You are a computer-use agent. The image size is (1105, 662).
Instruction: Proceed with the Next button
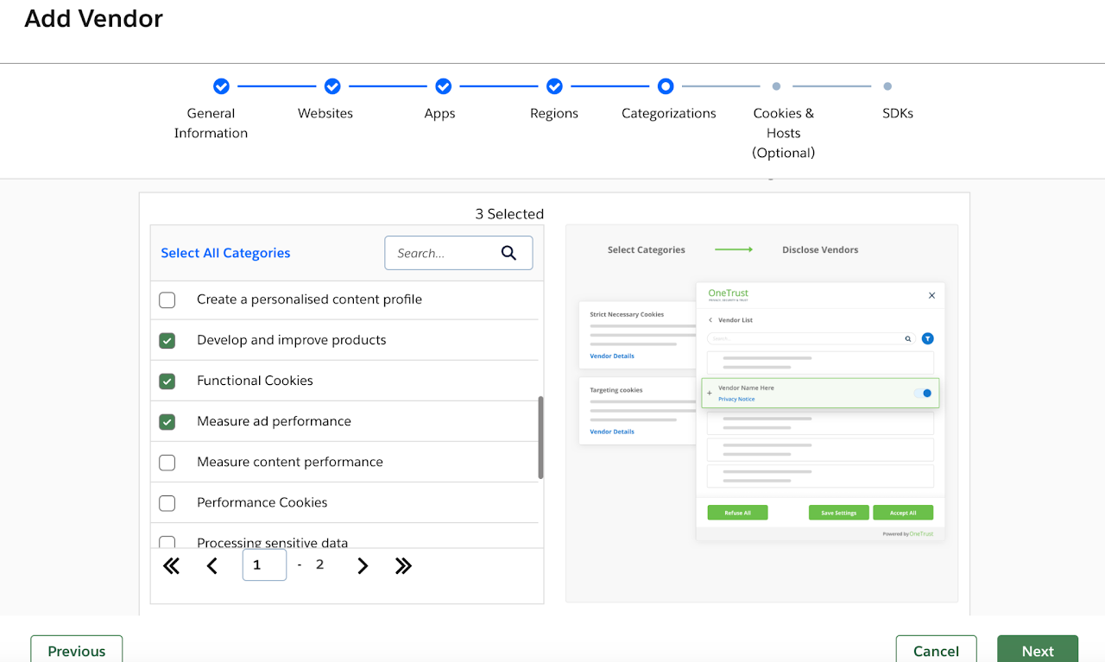pos(1038,649)
